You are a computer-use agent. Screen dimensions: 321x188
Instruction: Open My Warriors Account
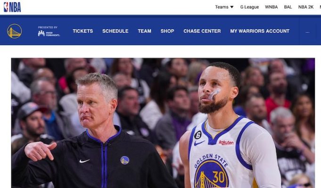(x=260, y=31)
